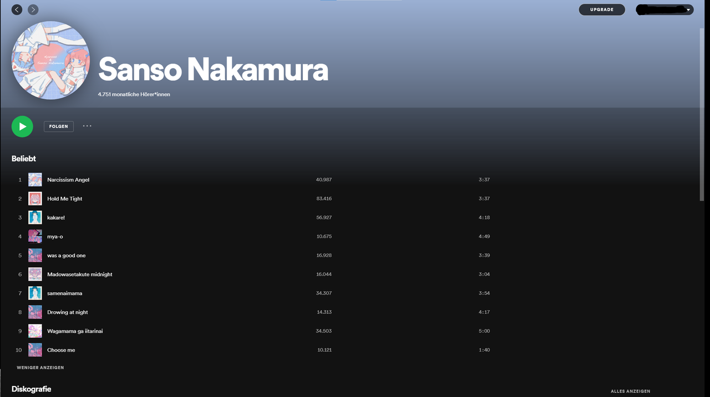The height and width of the screenshot is (397, 710).
Task: Click the Hold Me Tight album cover
Action: [x=35, y=198]
